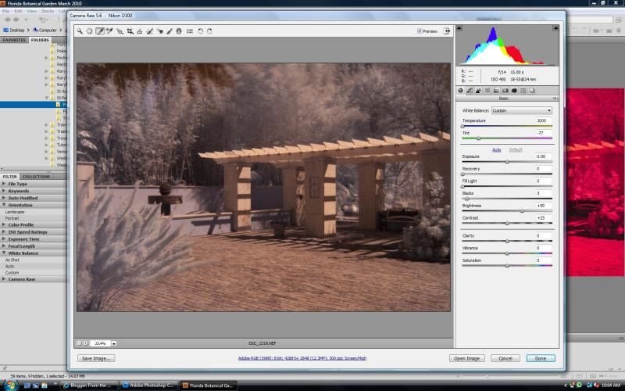
Task: Select the Hand tool in Camera Raw
Action: [x=90, y=30]
